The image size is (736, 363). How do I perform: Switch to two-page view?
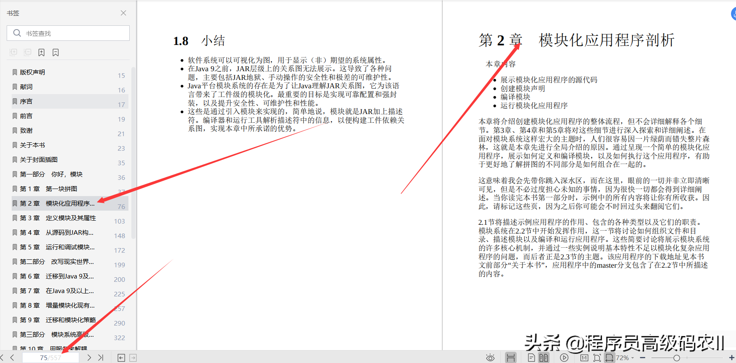(544, 358)
